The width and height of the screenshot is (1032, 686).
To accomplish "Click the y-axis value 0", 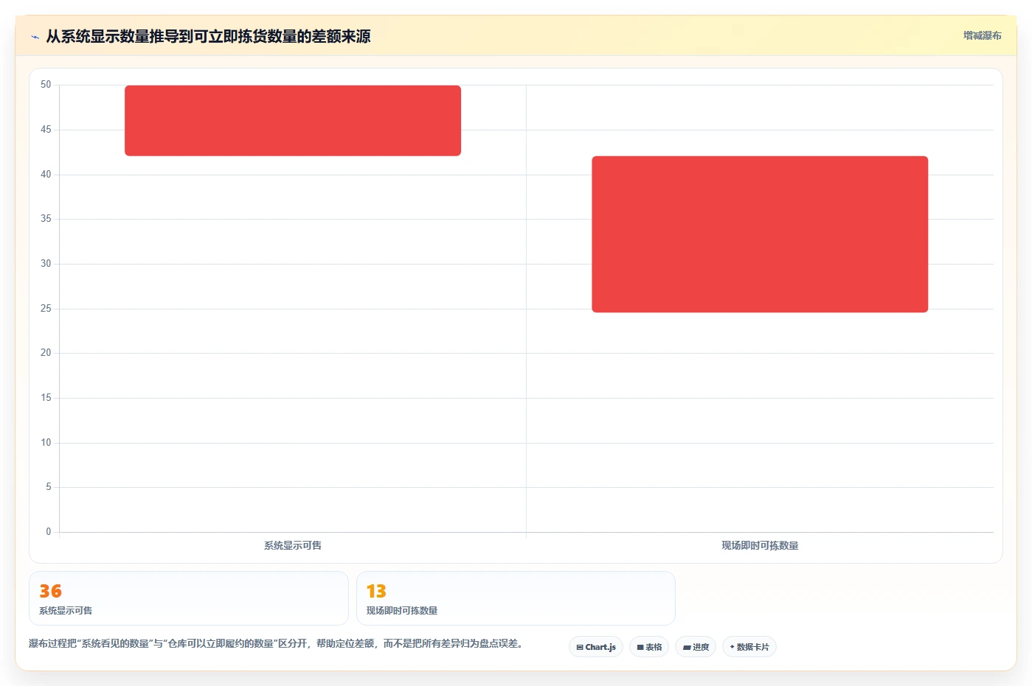I will [49, 532].
